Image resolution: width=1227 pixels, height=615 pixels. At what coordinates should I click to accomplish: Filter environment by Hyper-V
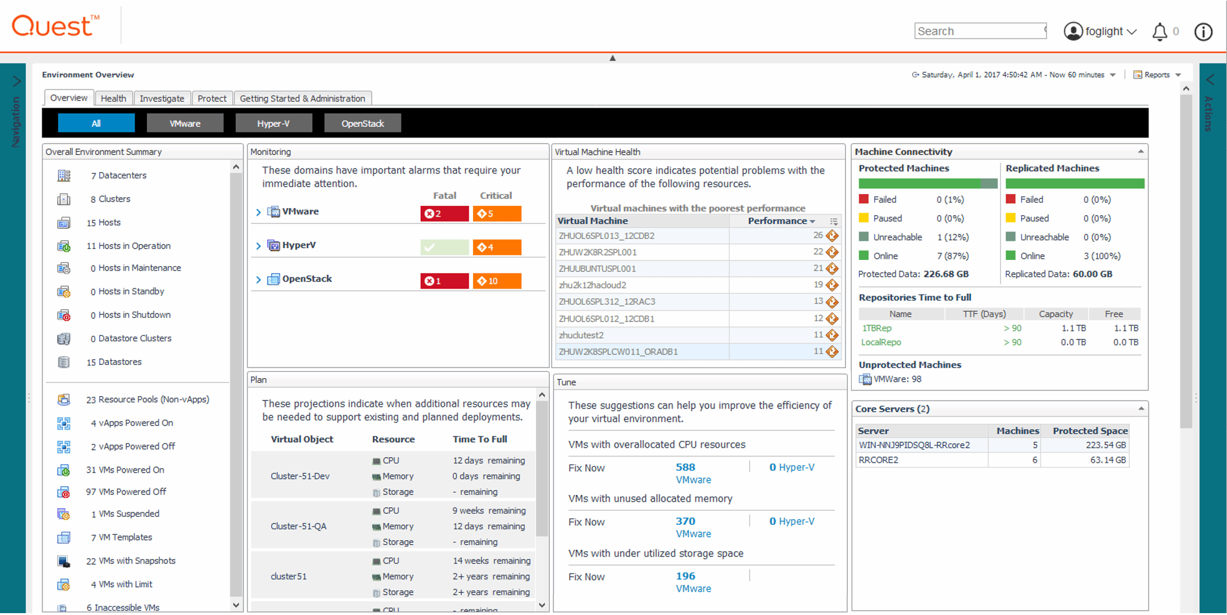[273, 124]
